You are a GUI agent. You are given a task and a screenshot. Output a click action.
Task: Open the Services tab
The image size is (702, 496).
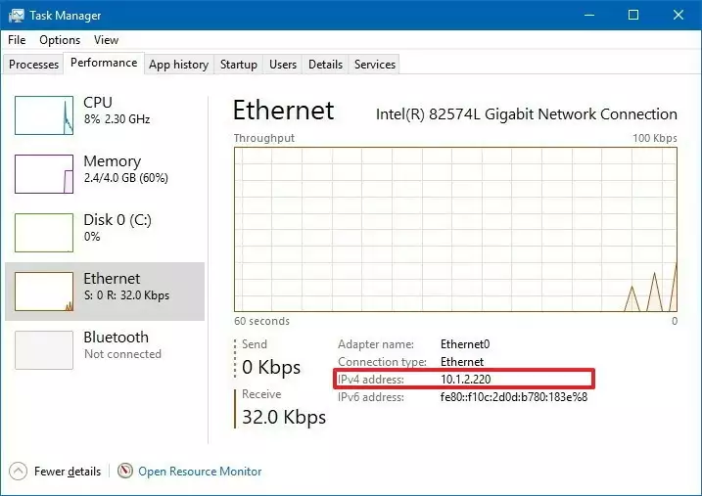[375, 65]
